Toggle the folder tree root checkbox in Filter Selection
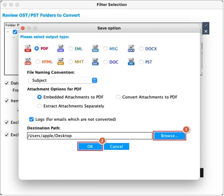The width and height of the screenshot is (224, 196). [15, 32]
